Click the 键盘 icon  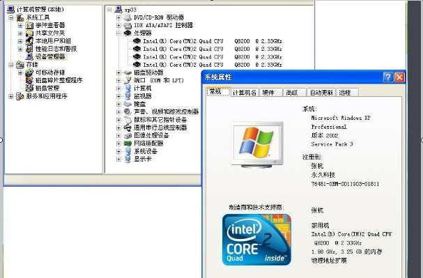point(128,104)
